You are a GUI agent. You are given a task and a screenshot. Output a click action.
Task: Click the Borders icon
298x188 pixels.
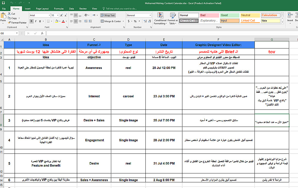point(48,21)
